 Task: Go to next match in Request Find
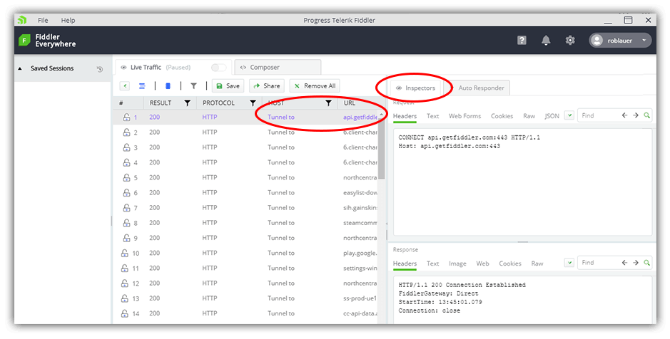tap(636, 115)
